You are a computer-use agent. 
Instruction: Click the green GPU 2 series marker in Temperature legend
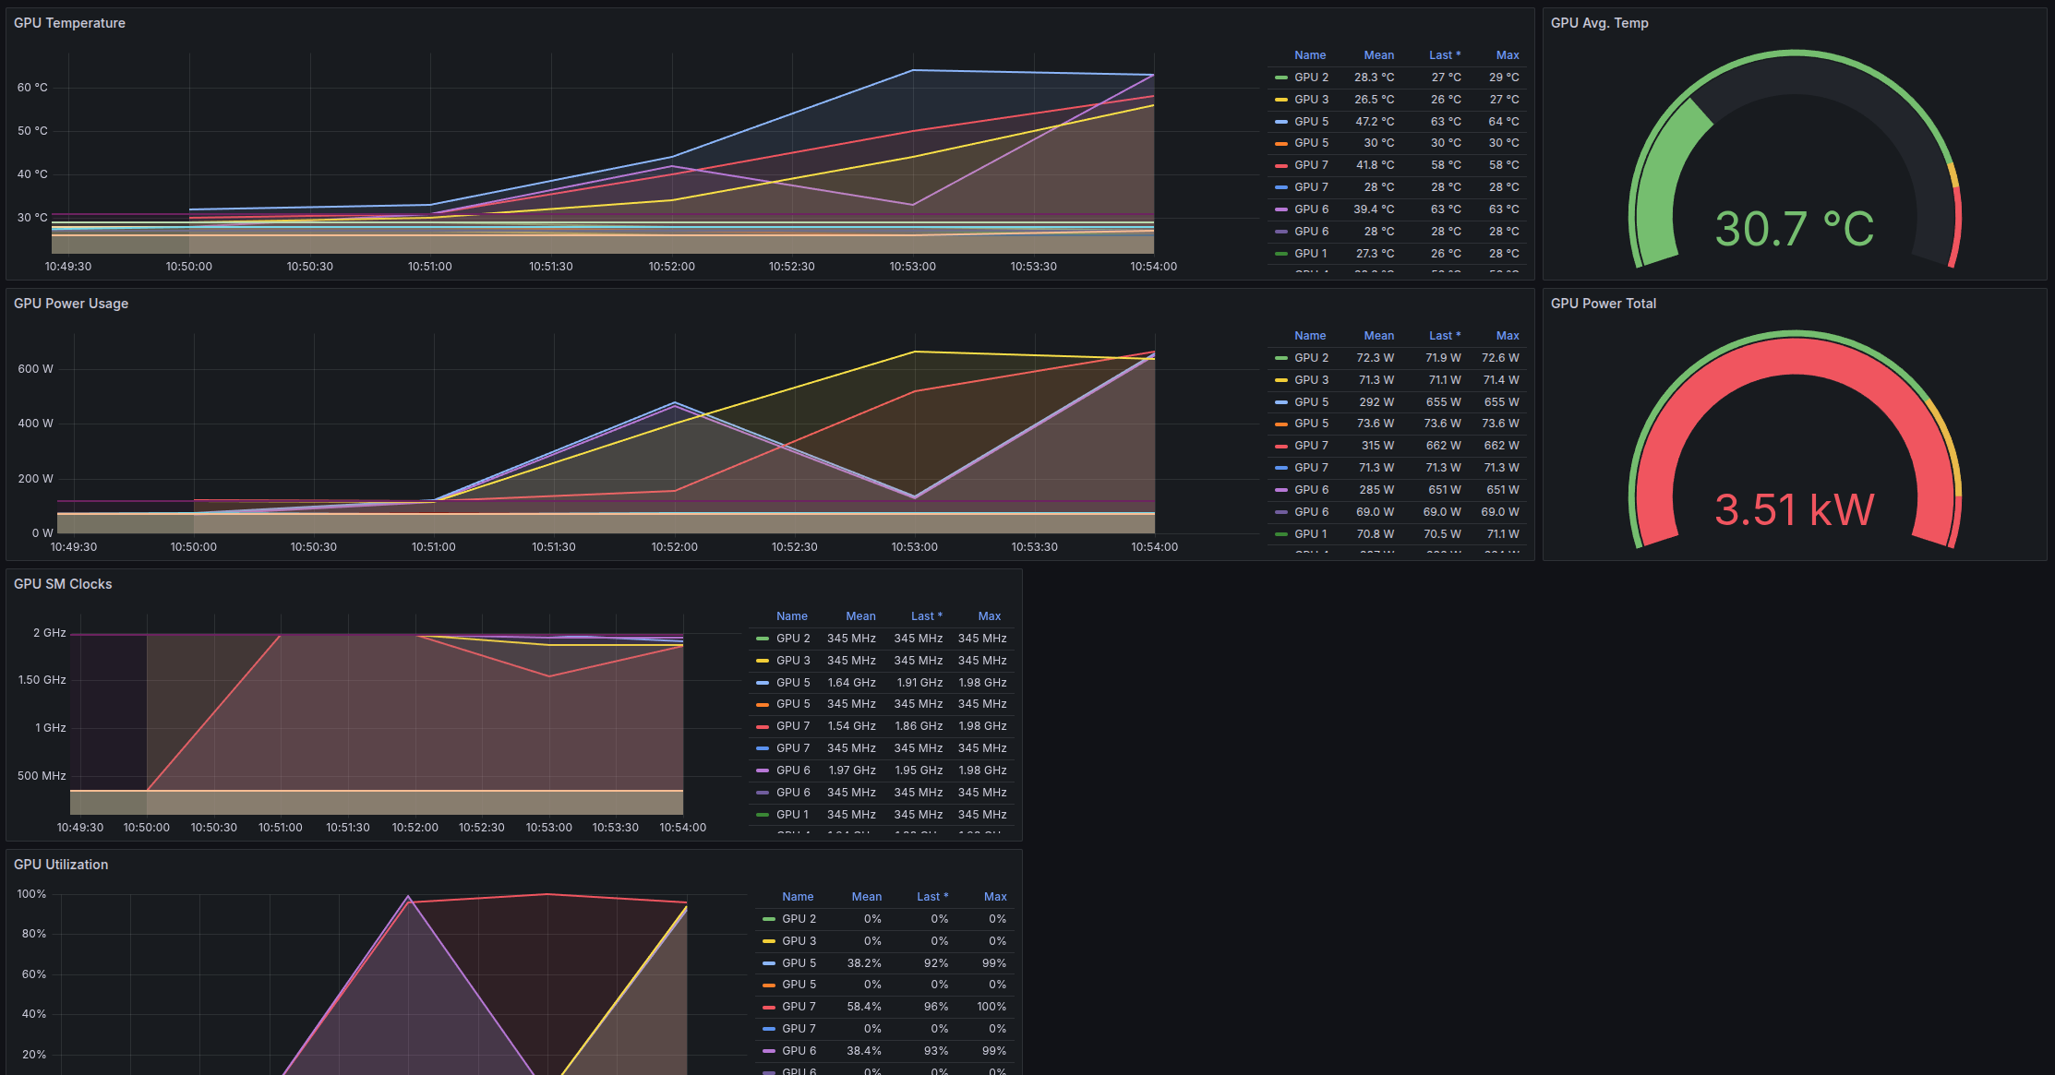(x=1280, y=77)
